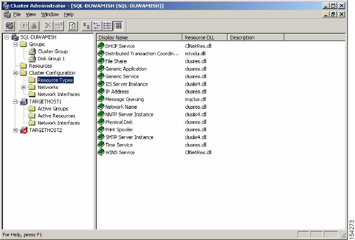
Task: Sort by Display Name column header
Action: (x=139, y=38)
